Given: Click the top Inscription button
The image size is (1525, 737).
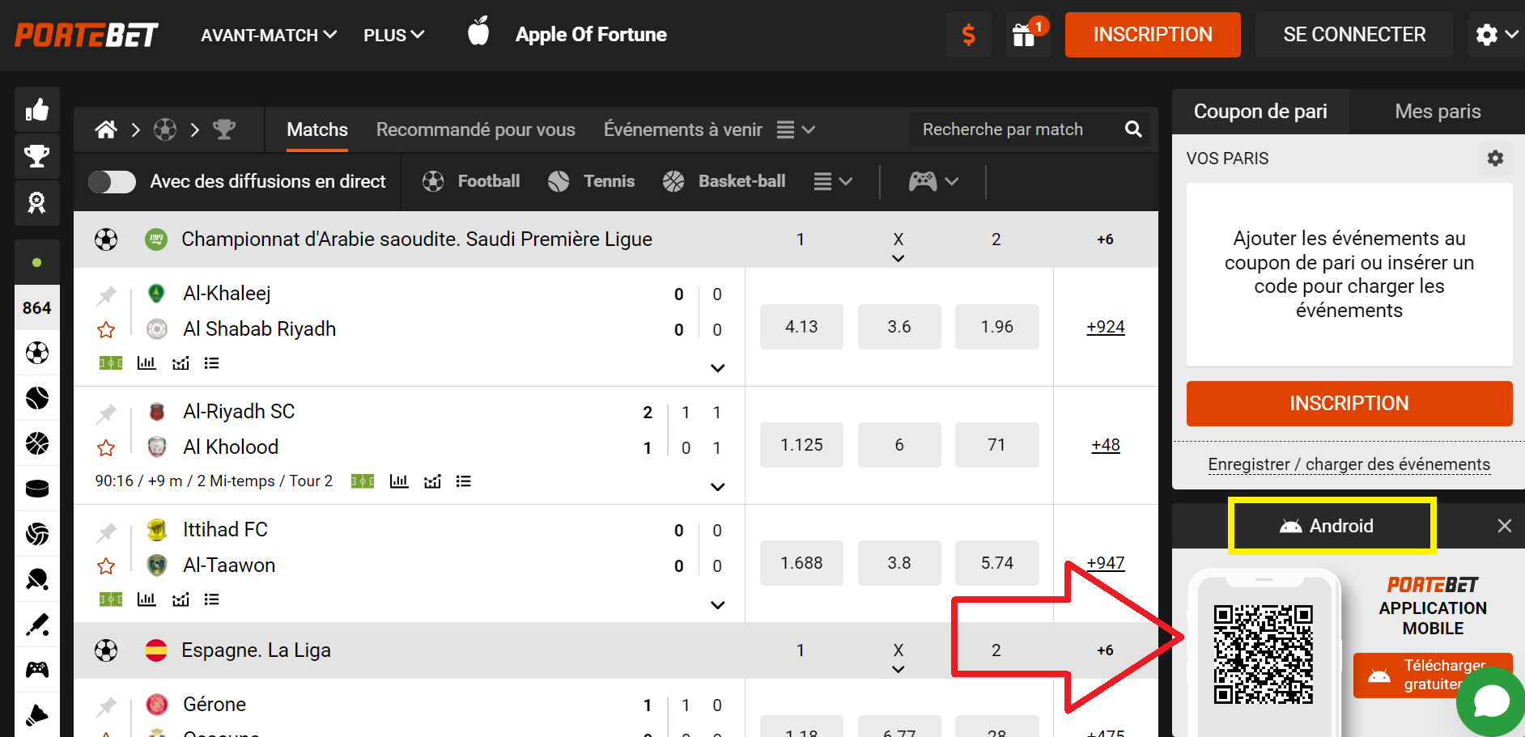Looking at the screenshot, I should point(1153,35).
